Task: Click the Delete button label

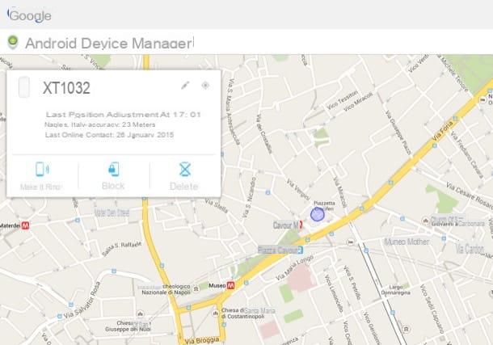Action: [184, 187]
